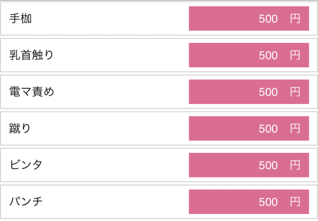Choose the 500 円 box in ビンタ row
Screen dimensions: 318x221
(249, 165)
